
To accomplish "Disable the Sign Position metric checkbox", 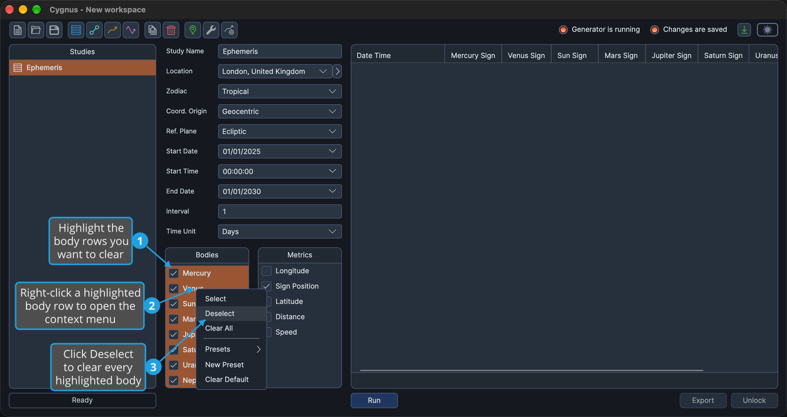I will pos(266,286).
